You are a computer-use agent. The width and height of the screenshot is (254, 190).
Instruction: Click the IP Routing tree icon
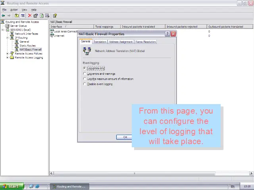12,38
